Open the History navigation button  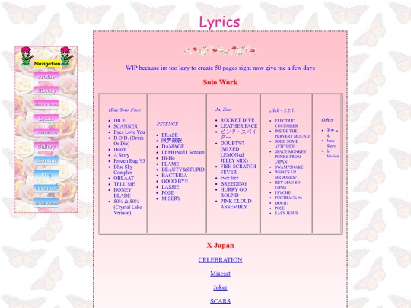click(x=46, y=90)
